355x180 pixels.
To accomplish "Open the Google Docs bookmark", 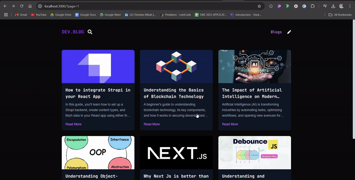I will click(86, 15).
